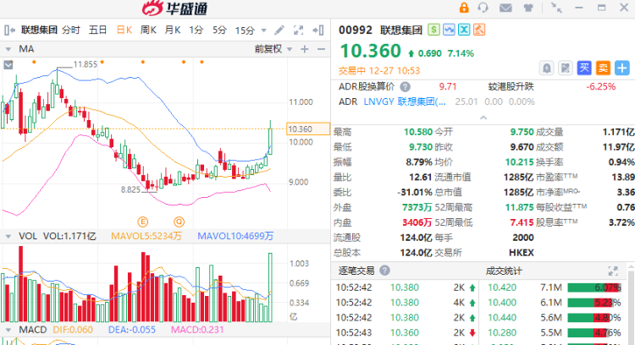Viewport: 635px width, 345px height.
Task: Open the MA indicator dropdown
Action: [x=8, y=49]
